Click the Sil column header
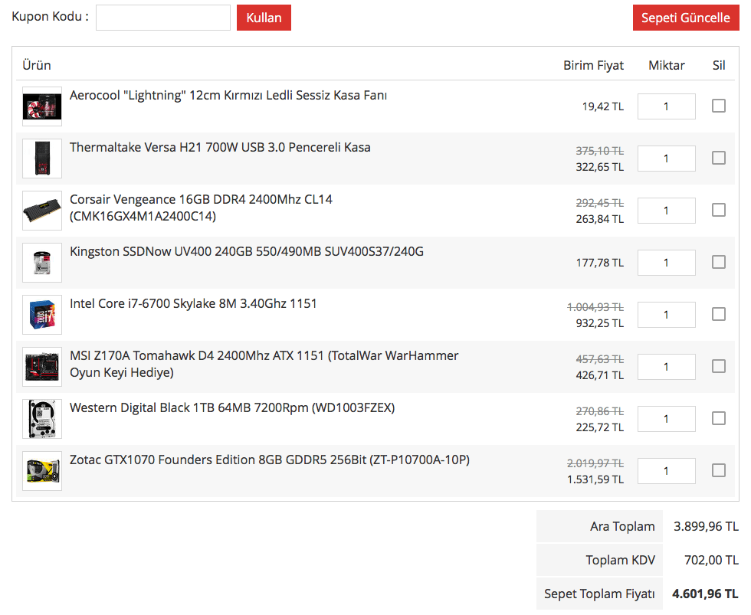Viewport: 751px width, 615px height. (719, 66)
